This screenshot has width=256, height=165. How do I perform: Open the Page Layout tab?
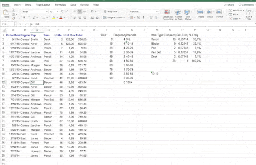(43, 5)
